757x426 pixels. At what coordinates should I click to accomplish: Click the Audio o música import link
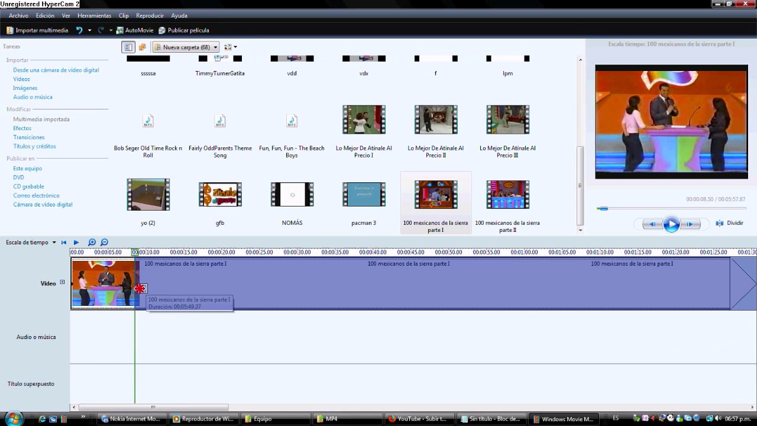33,96
